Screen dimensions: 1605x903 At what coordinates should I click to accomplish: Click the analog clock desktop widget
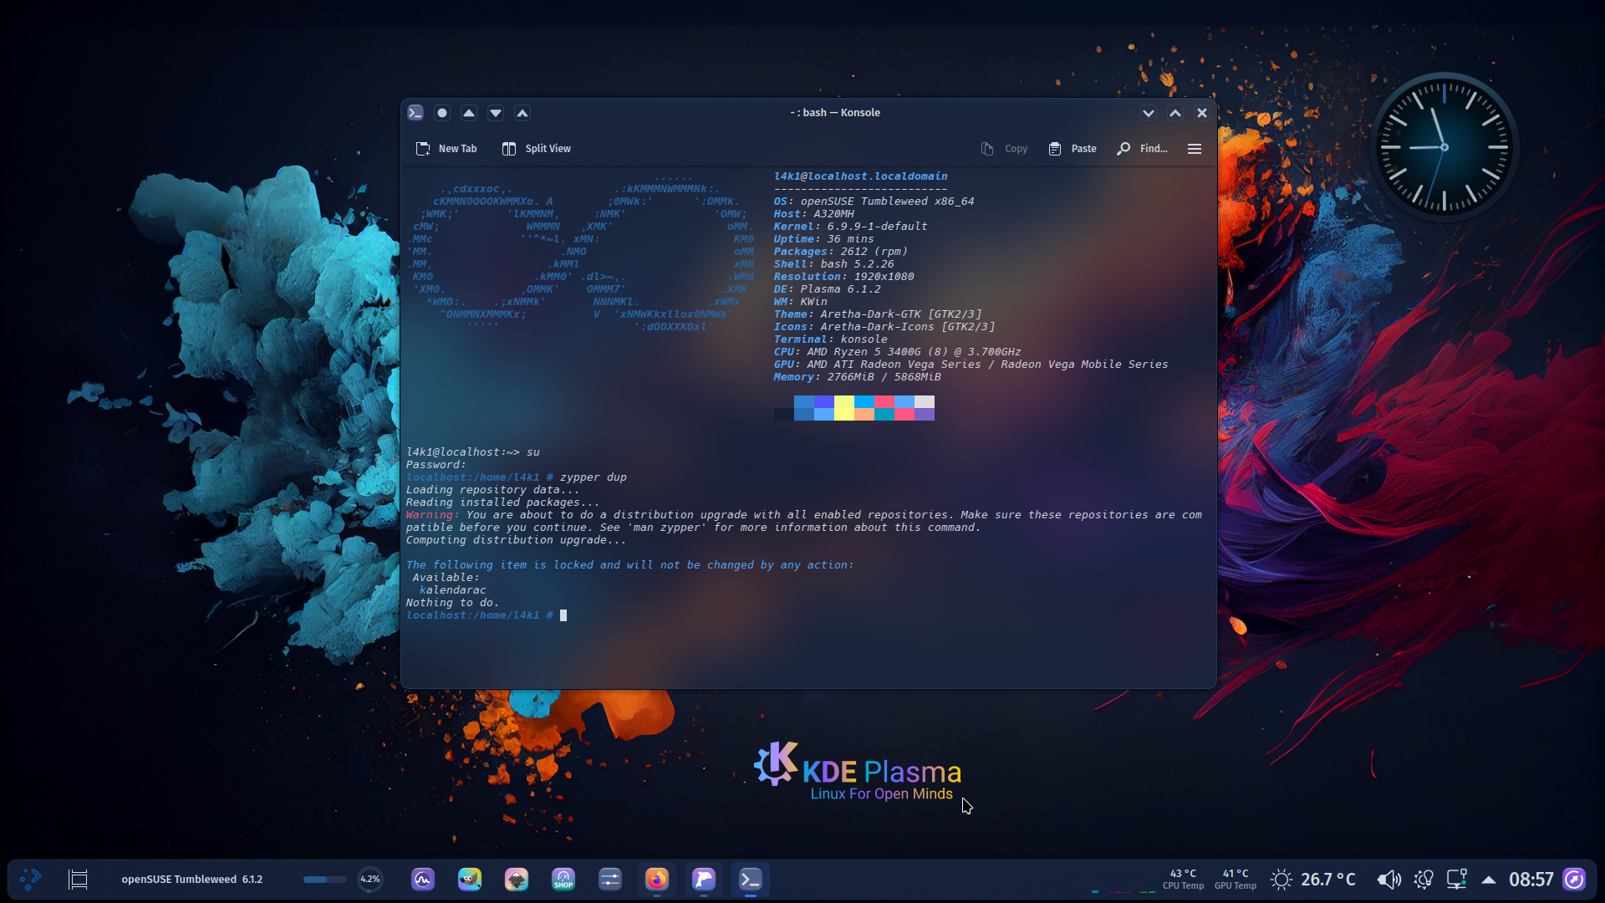pos(1444,147)
